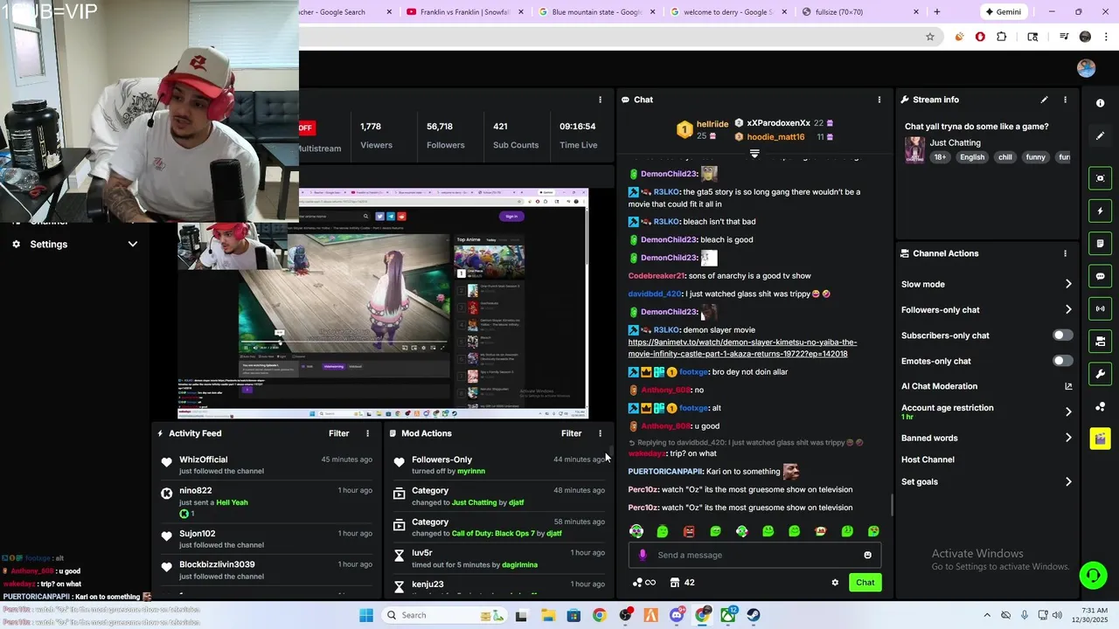This screenshot has height=629, width=1119.
Task: Click the funny stream tag
Action: click(x=1035, y=157)
